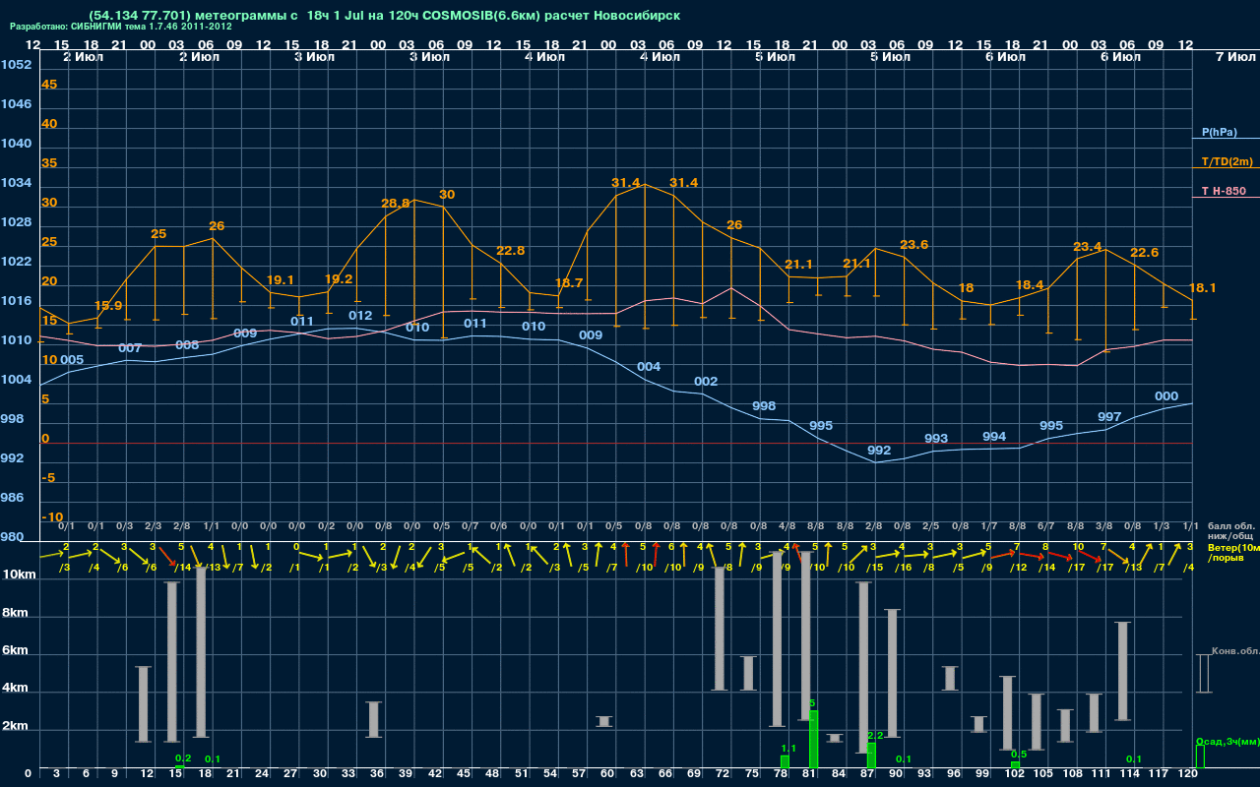This screenshot has height=787, width=1260.
Task: Click forecast hour 102 on bottom axis
Action: coord(1015,776)
